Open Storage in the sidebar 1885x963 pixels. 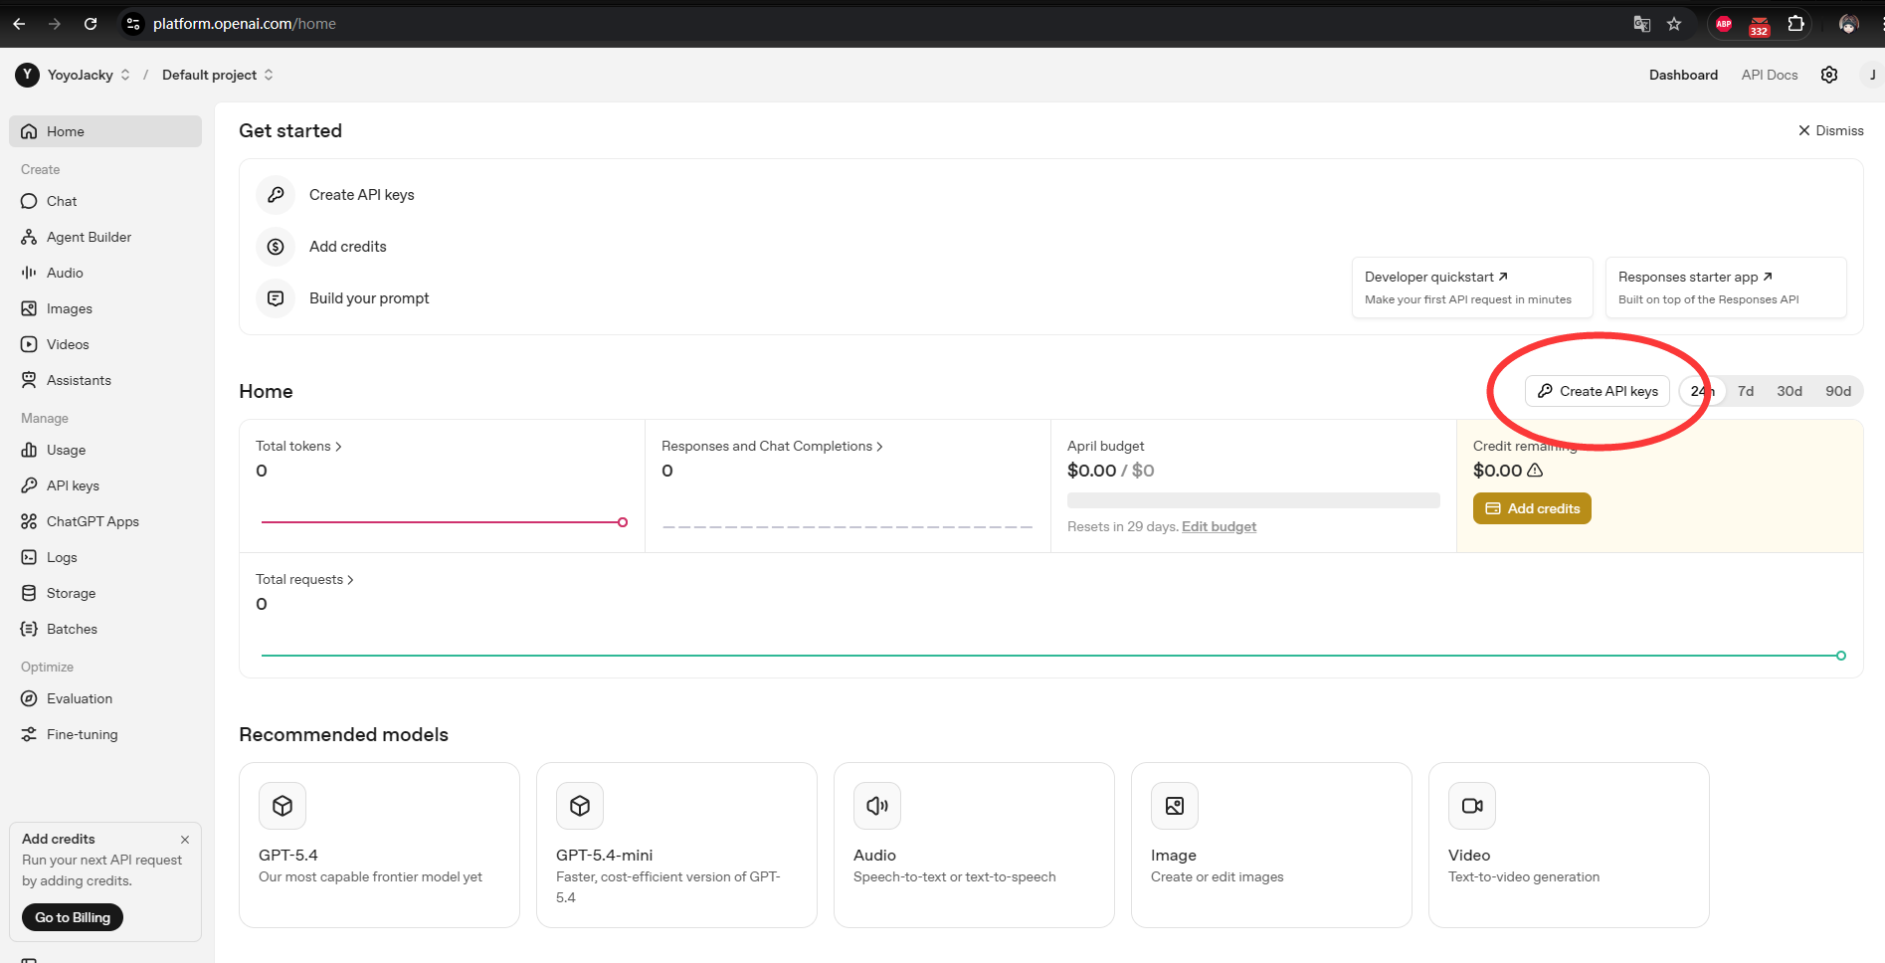105,593
